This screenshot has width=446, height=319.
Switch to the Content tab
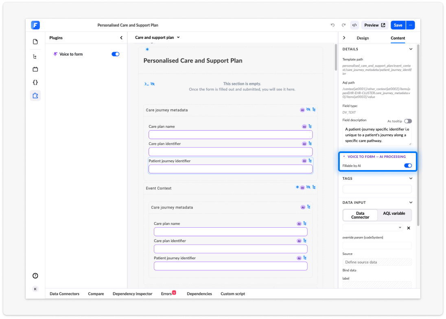[x=398, y=38]
